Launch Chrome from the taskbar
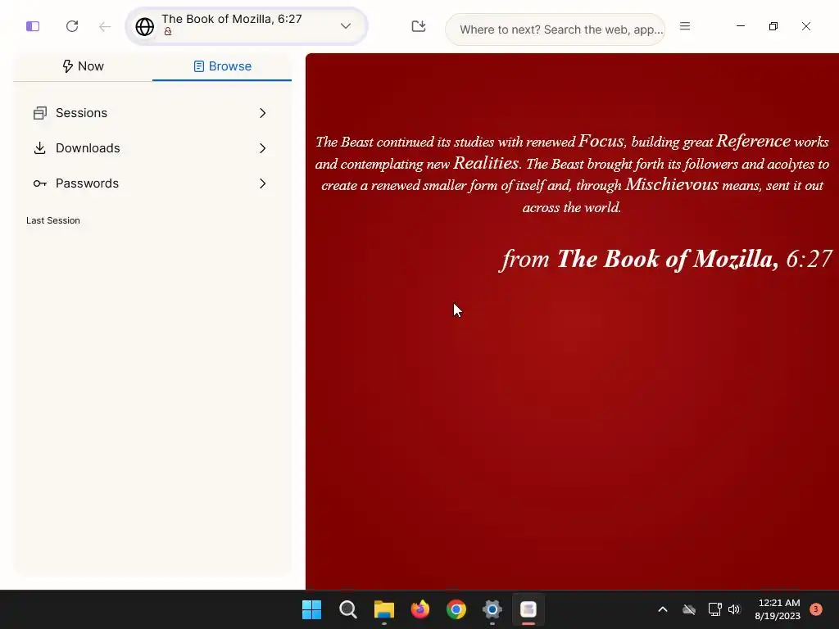Image resolution: width=839 pixels, height=629 pixels. pyautogui.click(x=456, y=609)
